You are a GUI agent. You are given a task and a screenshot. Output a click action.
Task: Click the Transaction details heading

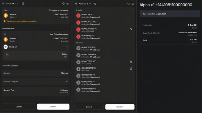tap(10, 66)
